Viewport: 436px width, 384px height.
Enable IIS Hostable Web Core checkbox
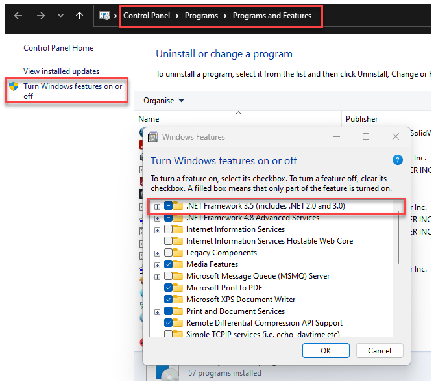pos(168,241)
